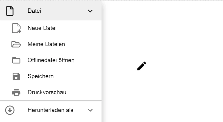Expand the Herunterladen als chevron
The width and height of the screenshot is (223, 122).
click(x=90, y=110)
